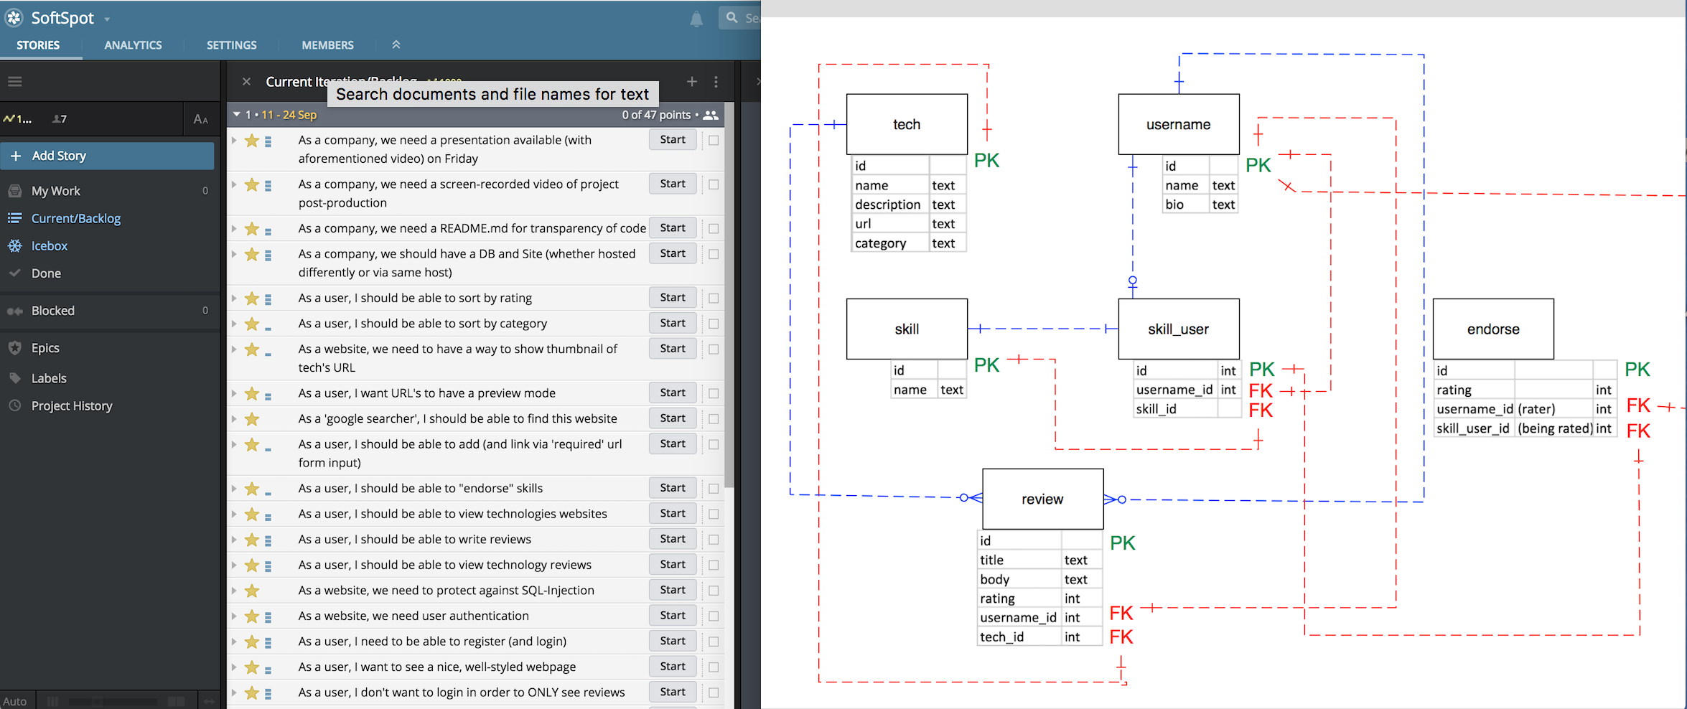This screenshot has height=709, width=1687.
Task: Add a story with the panel plus icon
Action: (x=692, y=82)
